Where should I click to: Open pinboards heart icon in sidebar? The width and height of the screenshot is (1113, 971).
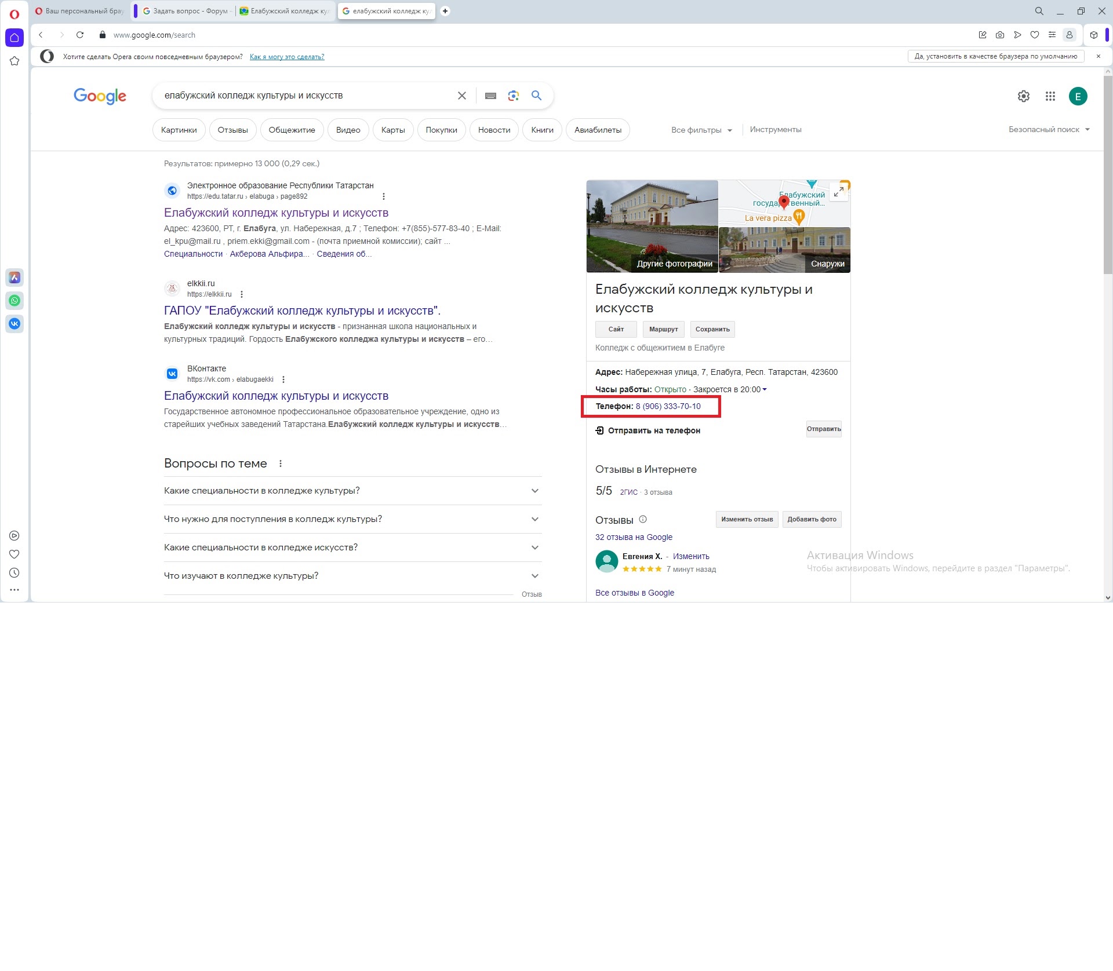pyautogui.click(x=14, y=554)
